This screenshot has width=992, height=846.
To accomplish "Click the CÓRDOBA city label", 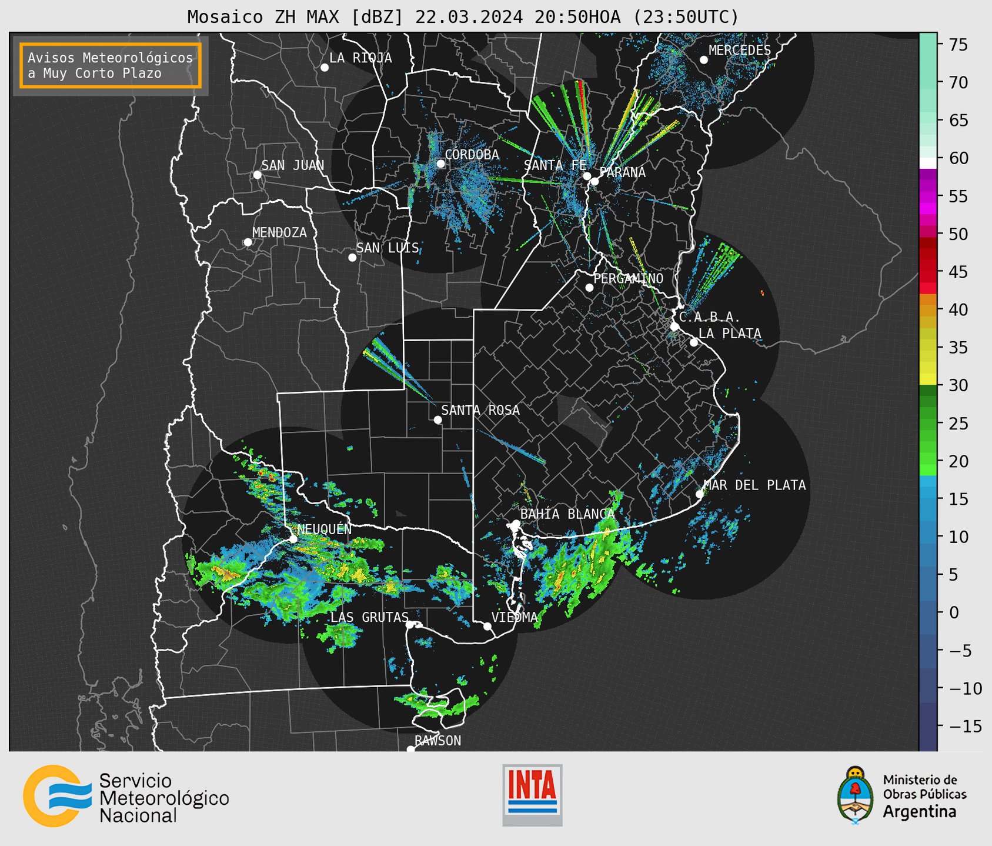I will pos(472,155).
